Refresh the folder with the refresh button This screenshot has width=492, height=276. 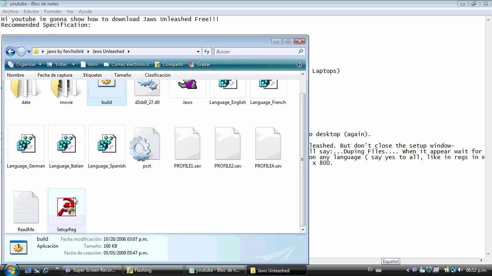[207, 51]
